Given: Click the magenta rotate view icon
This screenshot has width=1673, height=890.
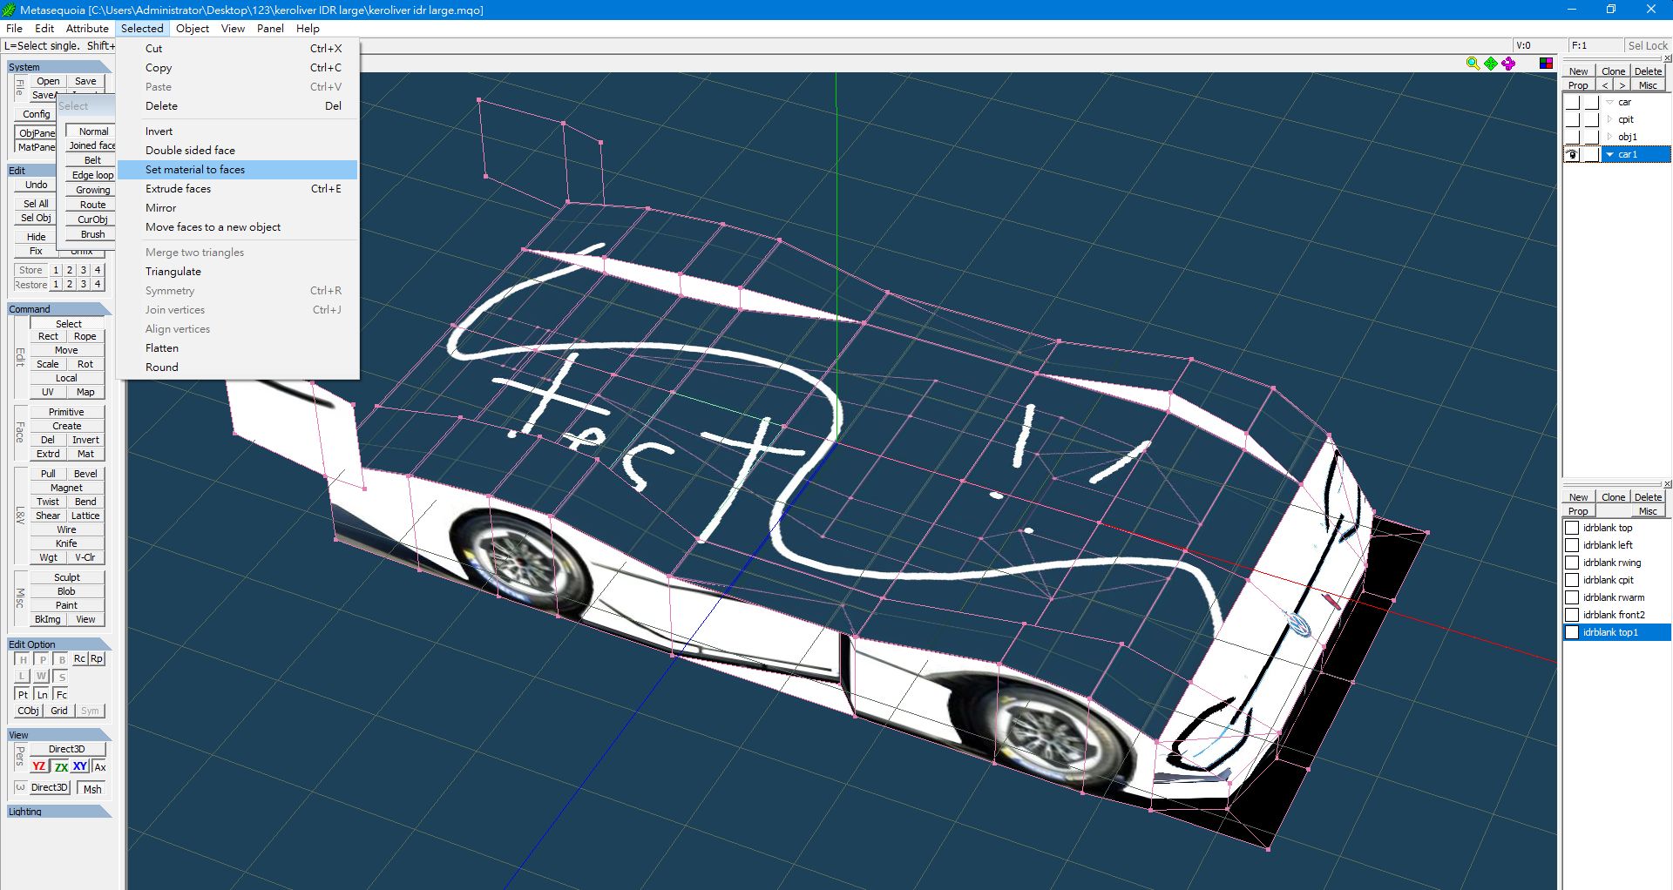Looking at the screenshot, I should point(1508,64).
